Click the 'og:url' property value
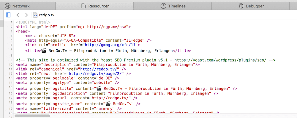 pyautogui.click(x=59, y=98)
